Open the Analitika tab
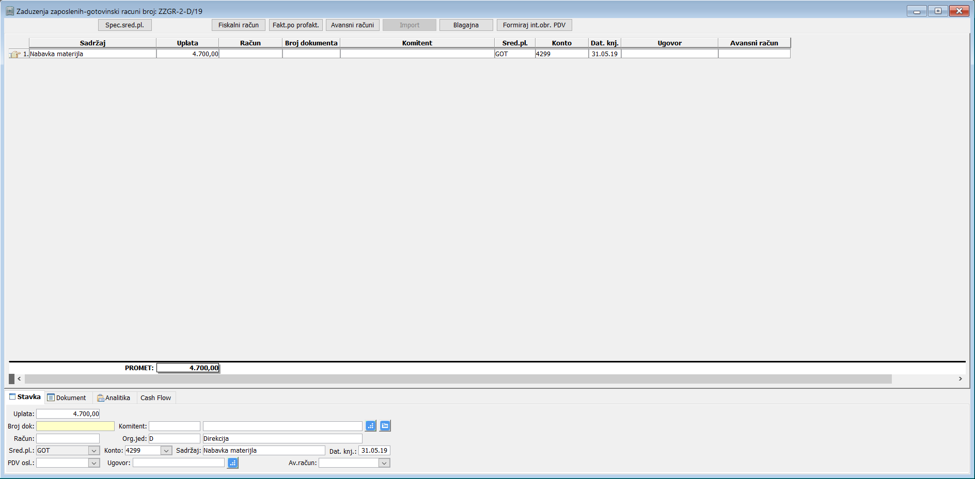Screen dimensions: 975x479 (x=114, y=398)
